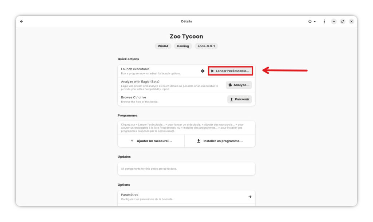
Task: Click the Zoo Tycoon bottle title
Action: 186,36
